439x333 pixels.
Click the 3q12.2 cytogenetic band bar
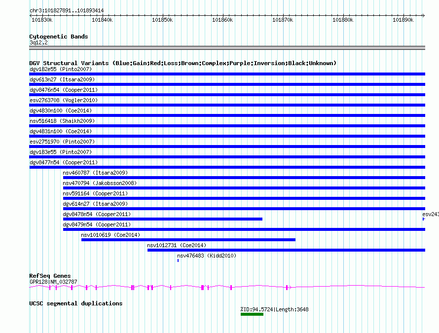tap(227, 48)
